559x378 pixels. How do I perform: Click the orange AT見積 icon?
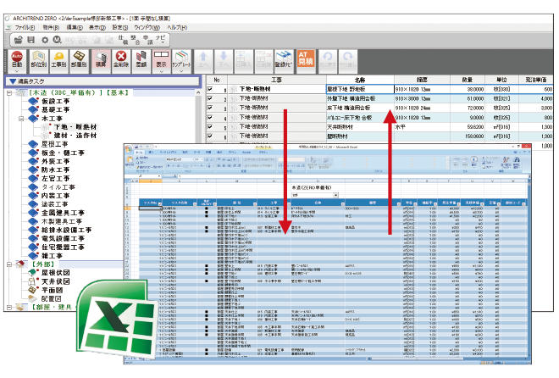pos(306,58)
